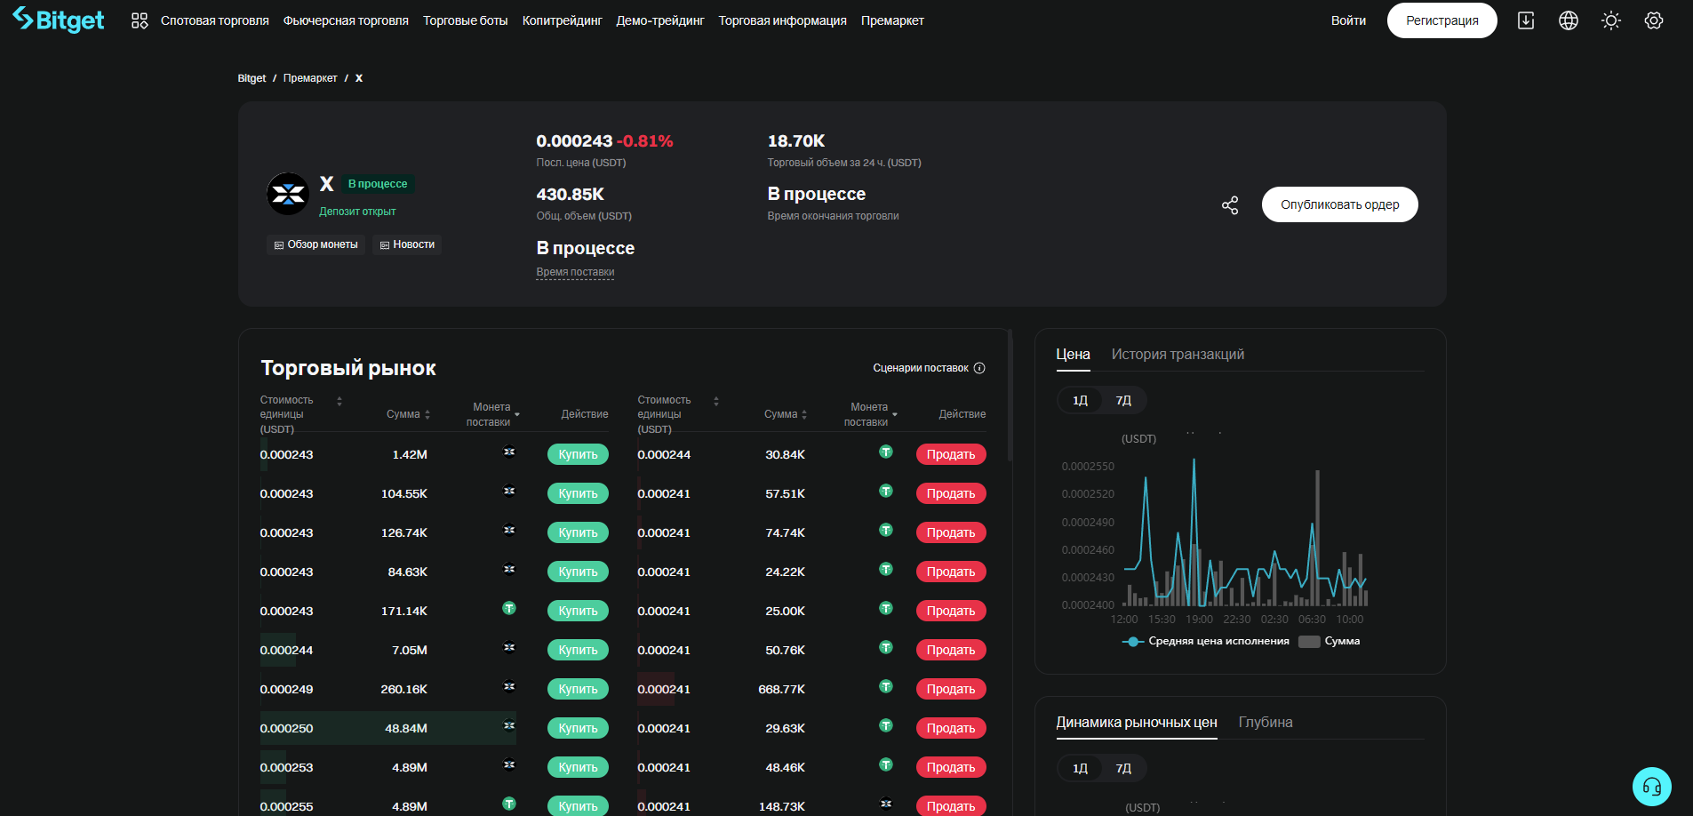Image resolution: width=1693 pixels, height=816 pixels.
Task: Open Обзор монеты
Action: (x=315, y=244)
